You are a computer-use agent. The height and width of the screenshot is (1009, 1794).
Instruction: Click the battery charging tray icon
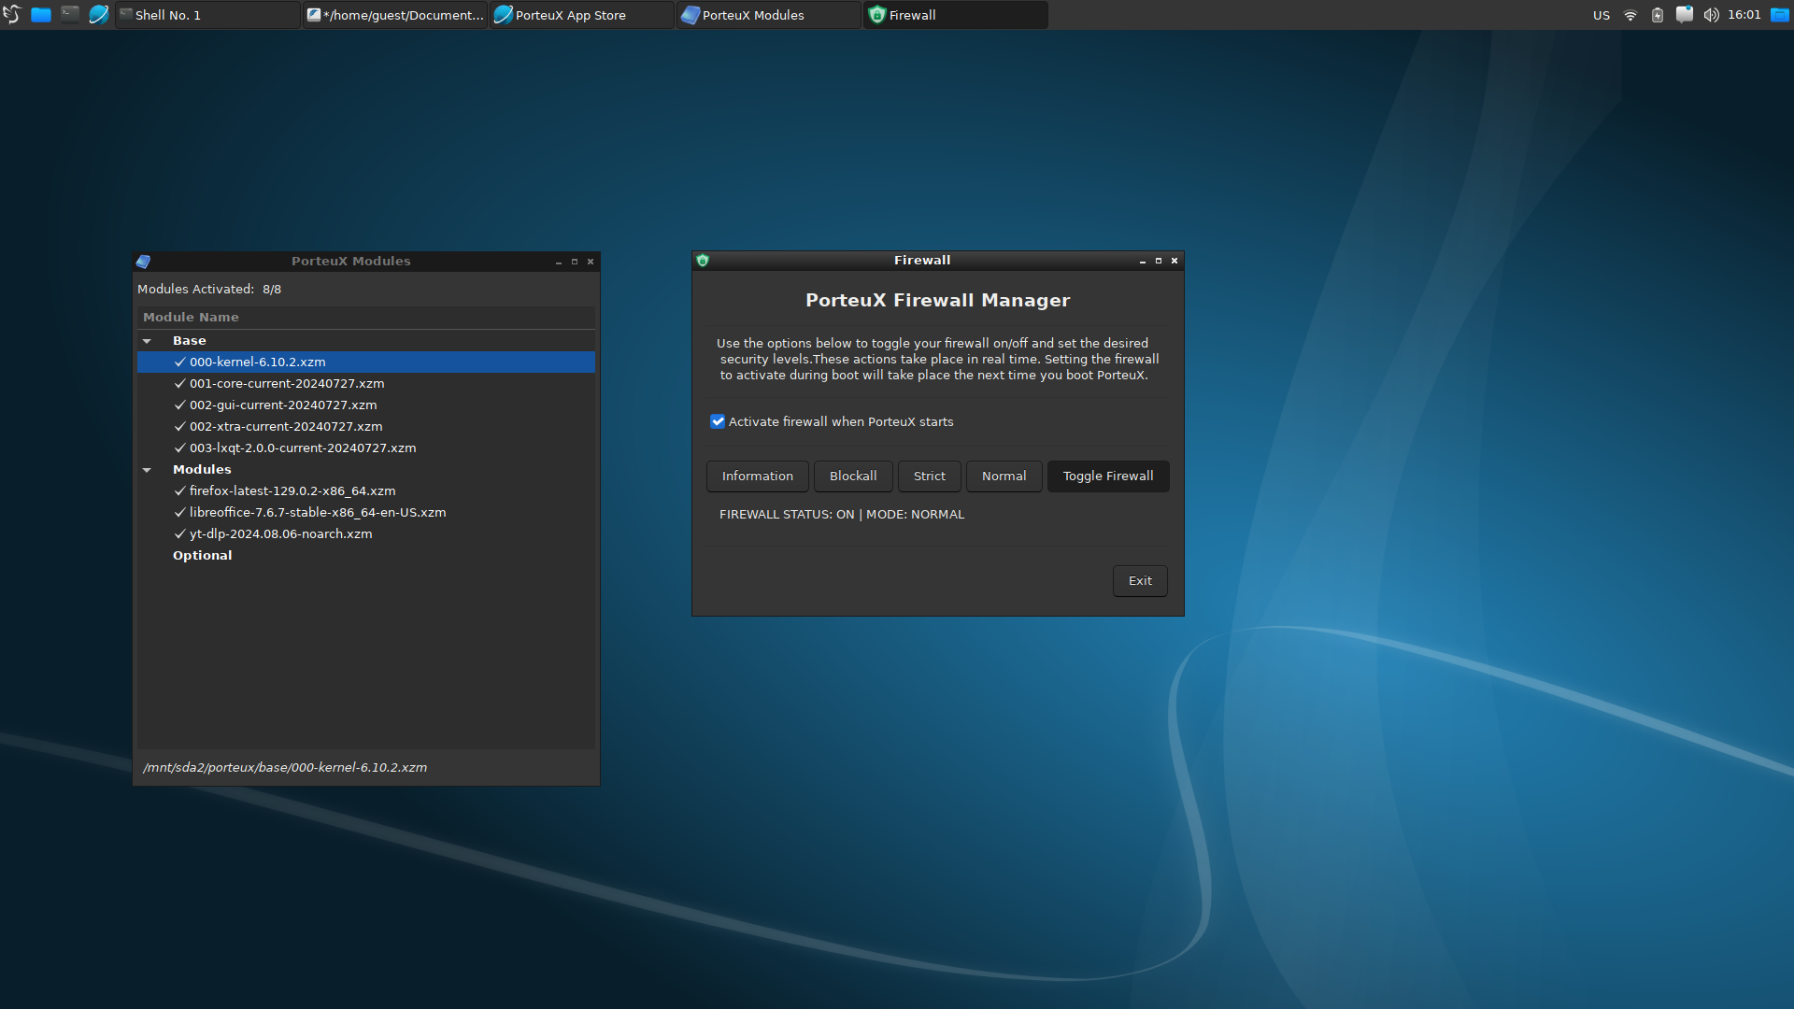[1658, 15]
